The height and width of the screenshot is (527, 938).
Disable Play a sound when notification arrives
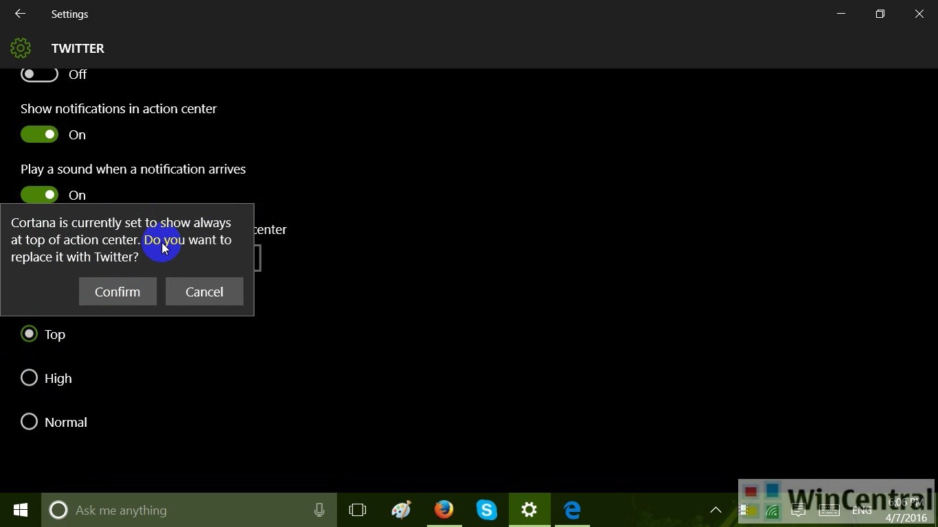click(x=39, y=195)
